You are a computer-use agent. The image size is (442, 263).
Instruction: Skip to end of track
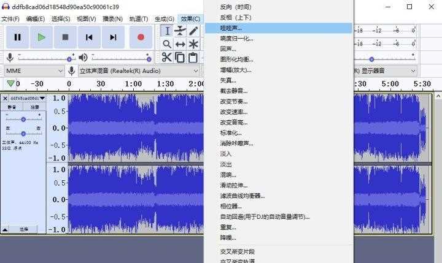tap(113, 37)
